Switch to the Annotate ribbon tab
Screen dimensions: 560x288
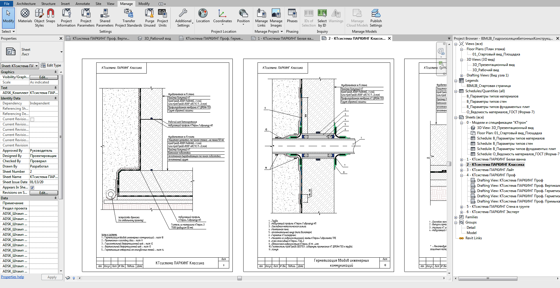[x=83, y=4]
